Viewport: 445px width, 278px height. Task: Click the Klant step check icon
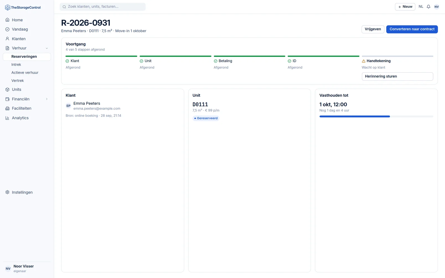point(67,61)
